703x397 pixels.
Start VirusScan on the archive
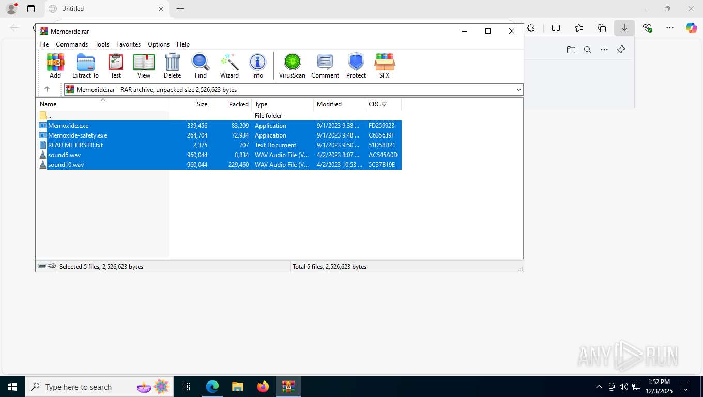(292, 66)
